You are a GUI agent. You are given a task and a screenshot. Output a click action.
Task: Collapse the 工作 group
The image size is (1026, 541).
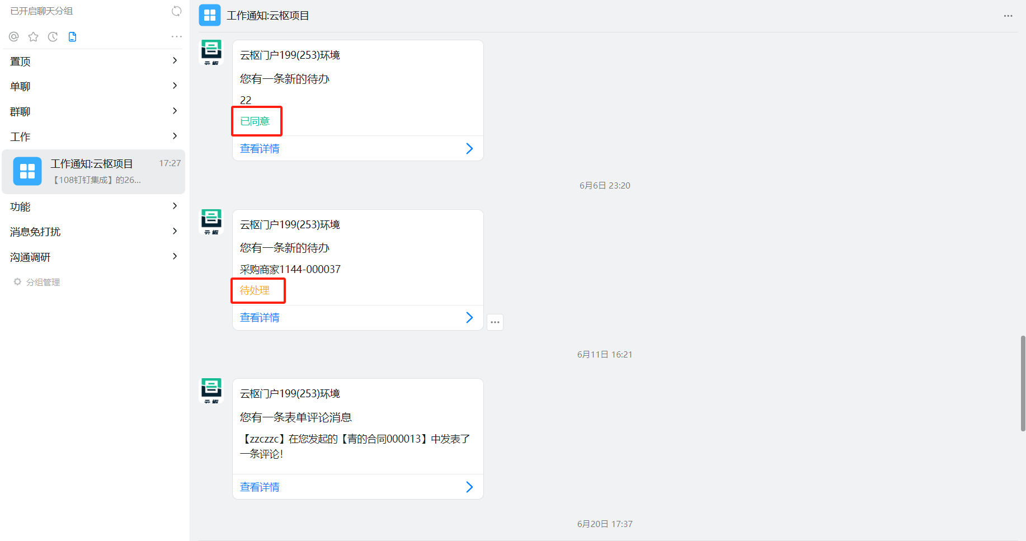tap(94, 137)
